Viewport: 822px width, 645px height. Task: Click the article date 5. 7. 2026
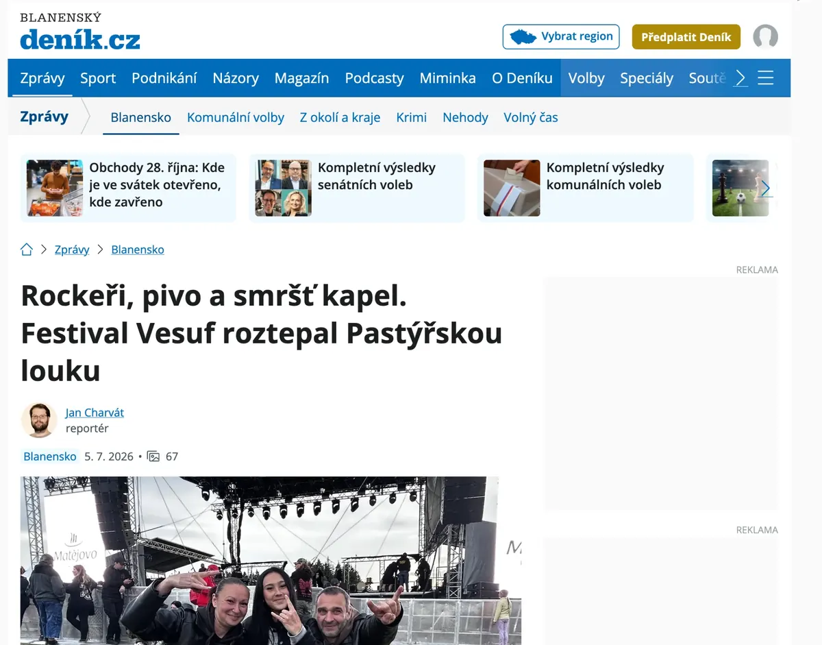[109, 457]
